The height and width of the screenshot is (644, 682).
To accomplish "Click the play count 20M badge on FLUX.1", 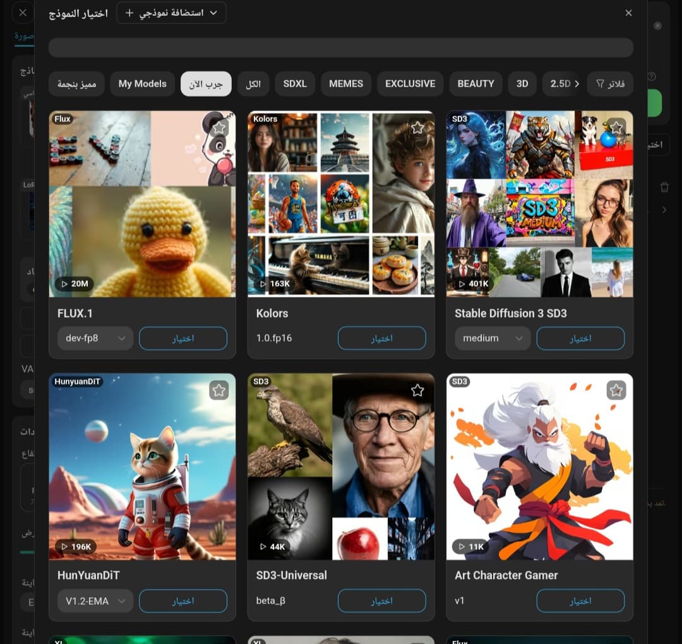I will pyautogui.click(x=75, y=284).
